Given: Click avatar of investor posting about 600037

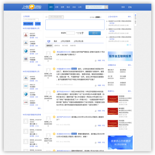Looking at the screenshot, I should click(x=48, y=93).
